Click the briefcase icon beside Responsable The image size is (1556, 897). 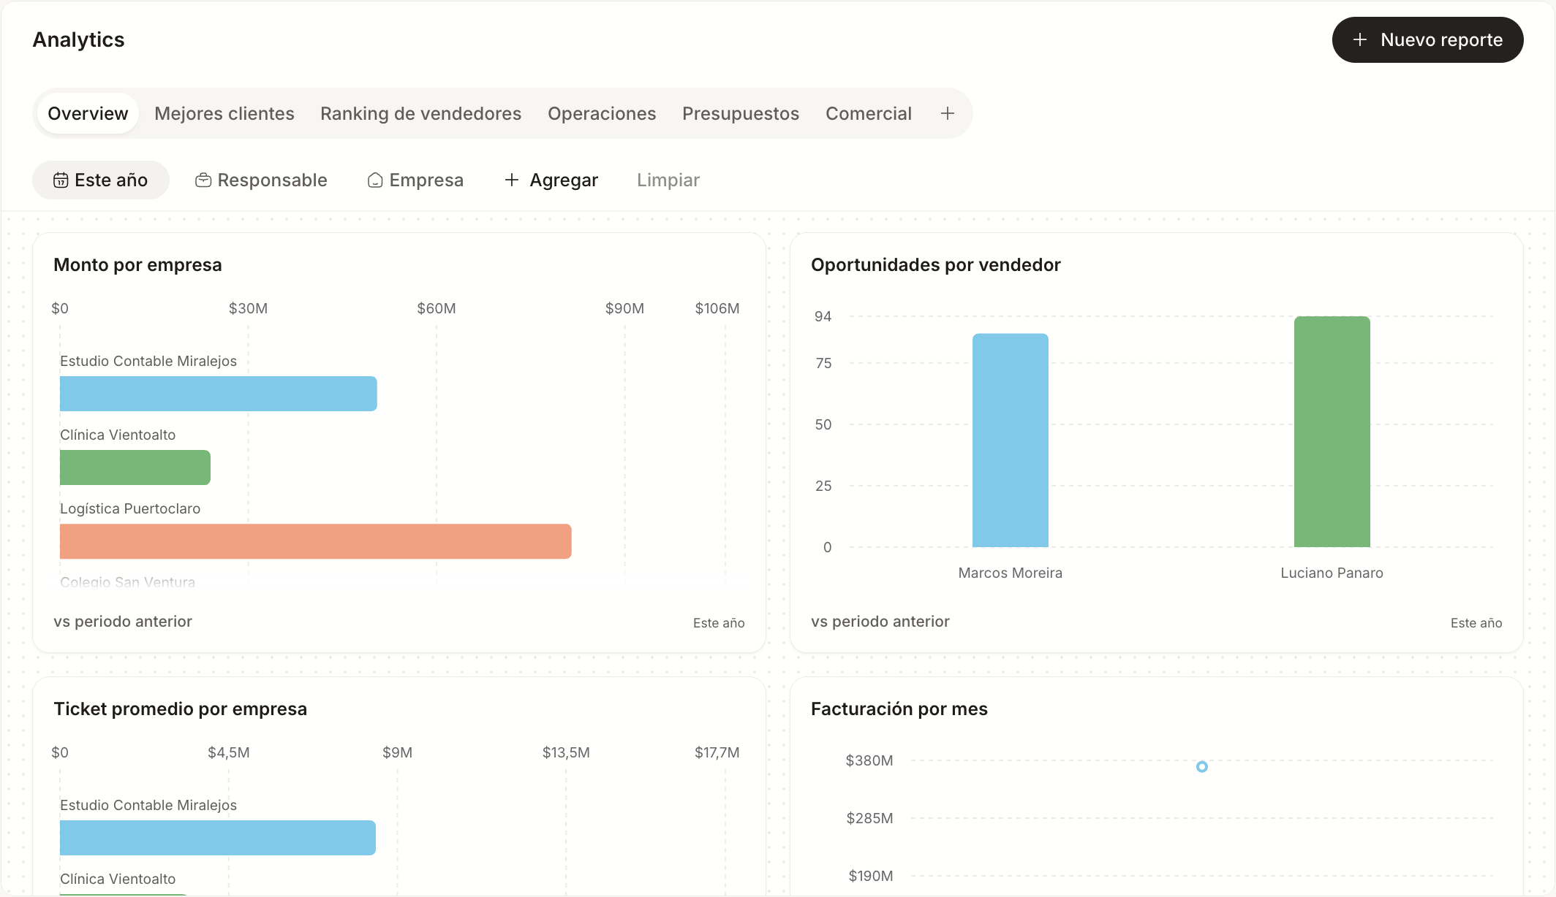[x=203, y=180]
